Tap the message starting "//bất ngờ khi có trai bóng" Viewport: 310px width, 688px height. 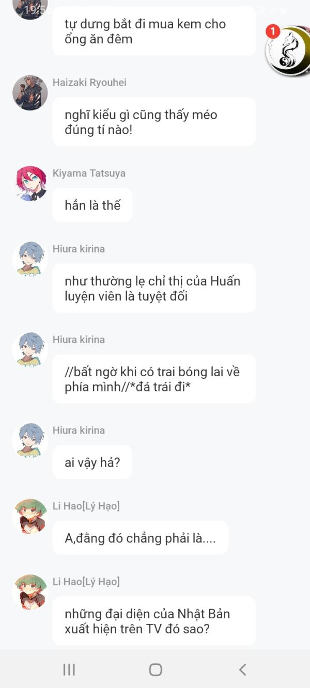[x=154, y=379]
